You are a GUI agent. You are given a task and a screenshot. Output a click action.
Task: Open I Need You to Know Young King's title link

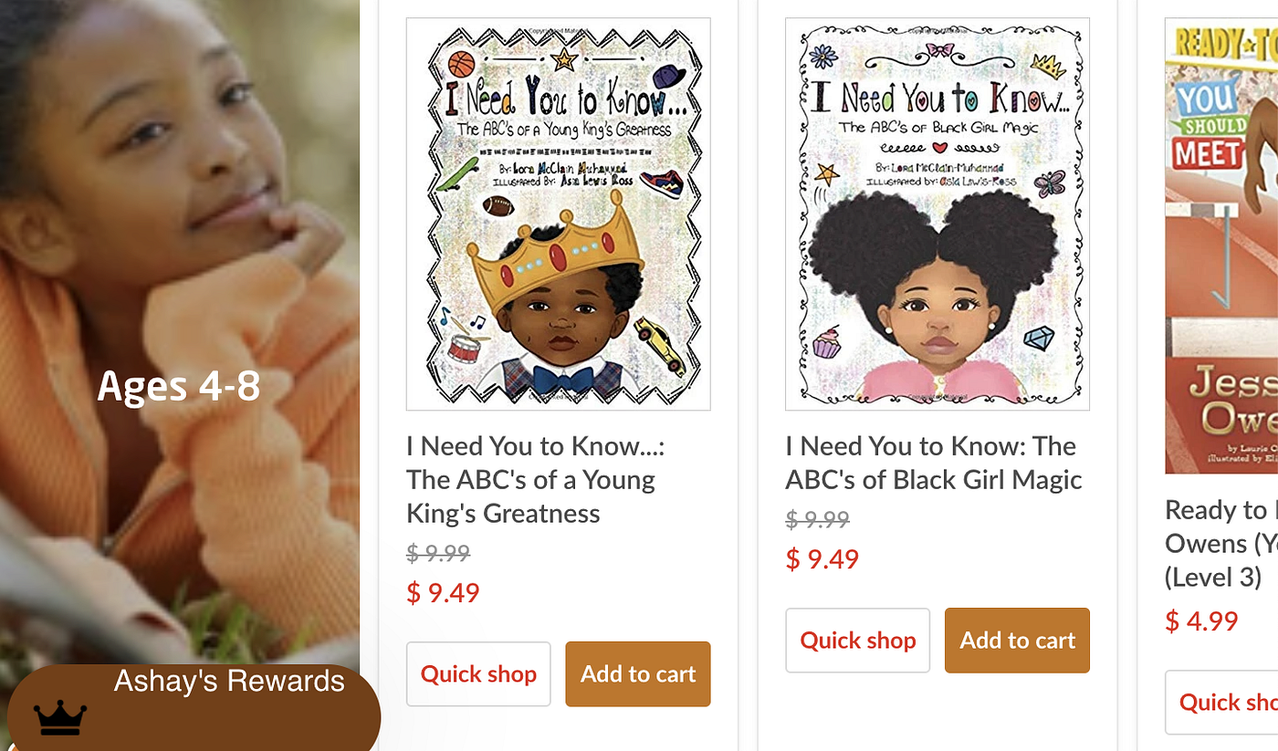coord(536,479)
